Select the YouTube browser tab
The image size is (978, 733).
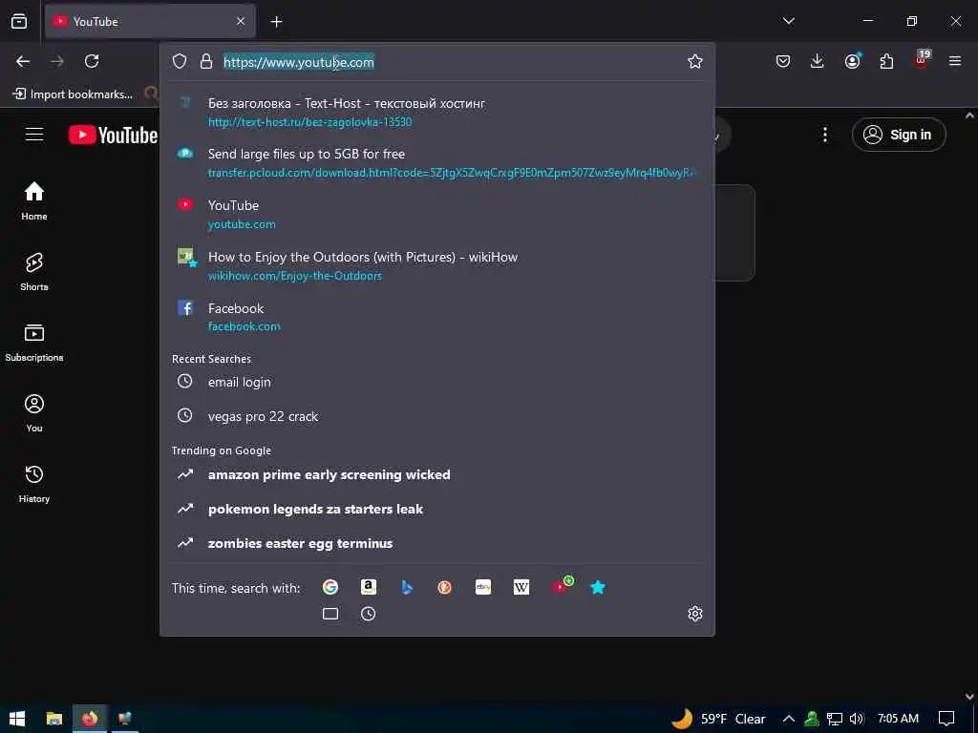[x=150, y=21]
